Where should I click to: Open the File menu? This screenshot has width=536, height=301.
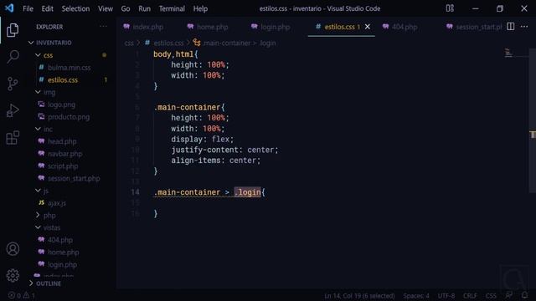coord(28,8)
